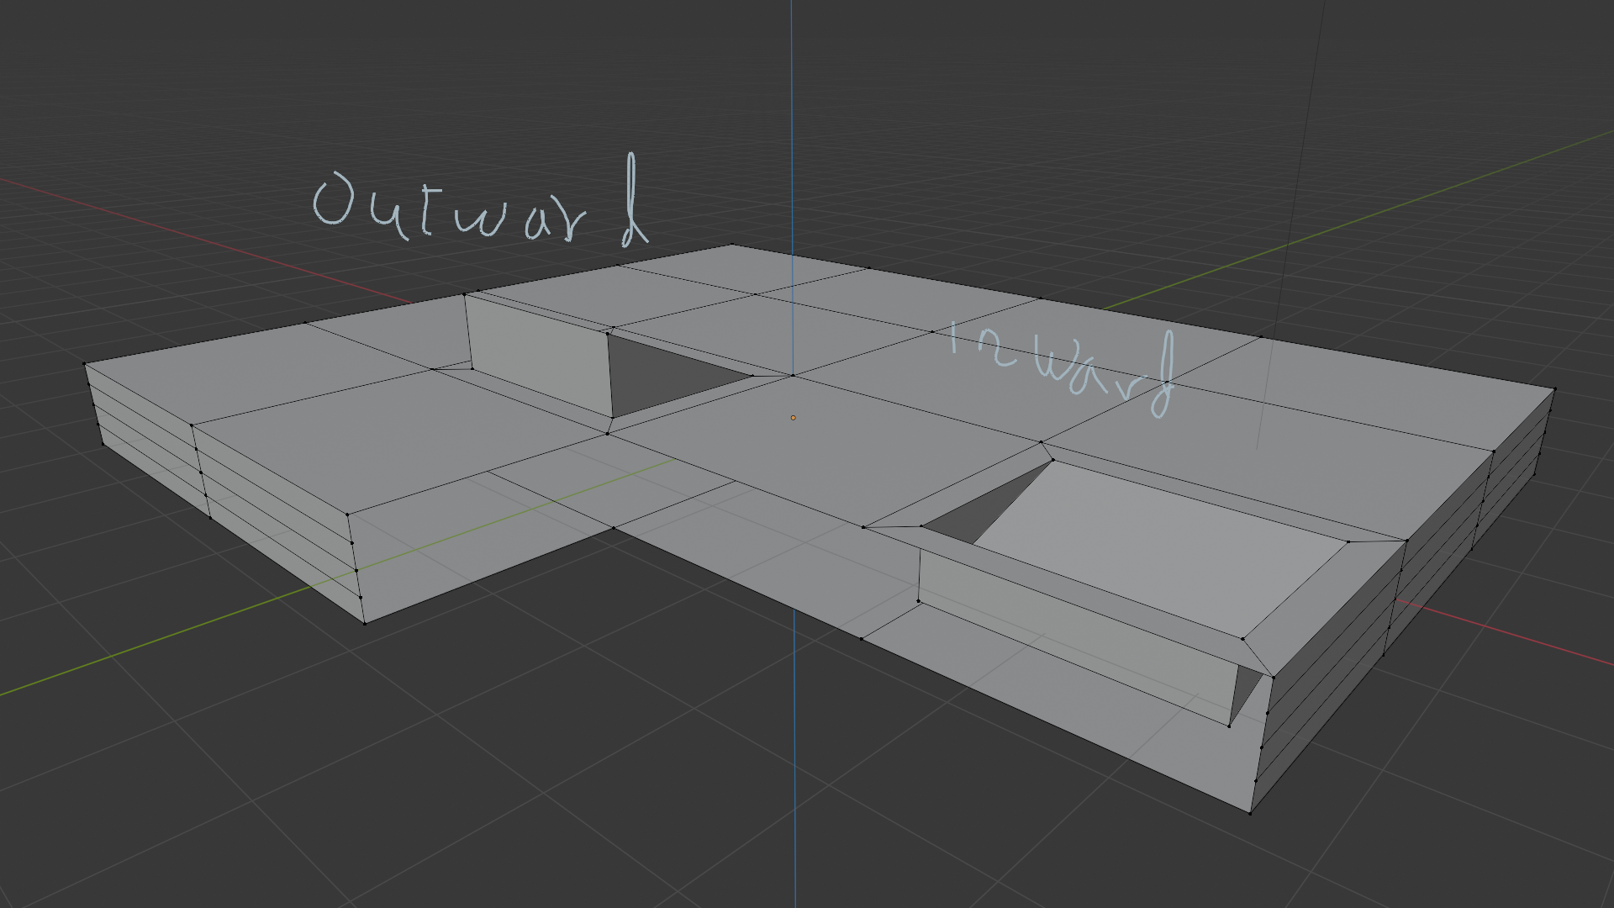Select the large front-left top face
The width and height of the screenshot is (1614, 908).
coord(395,437)
